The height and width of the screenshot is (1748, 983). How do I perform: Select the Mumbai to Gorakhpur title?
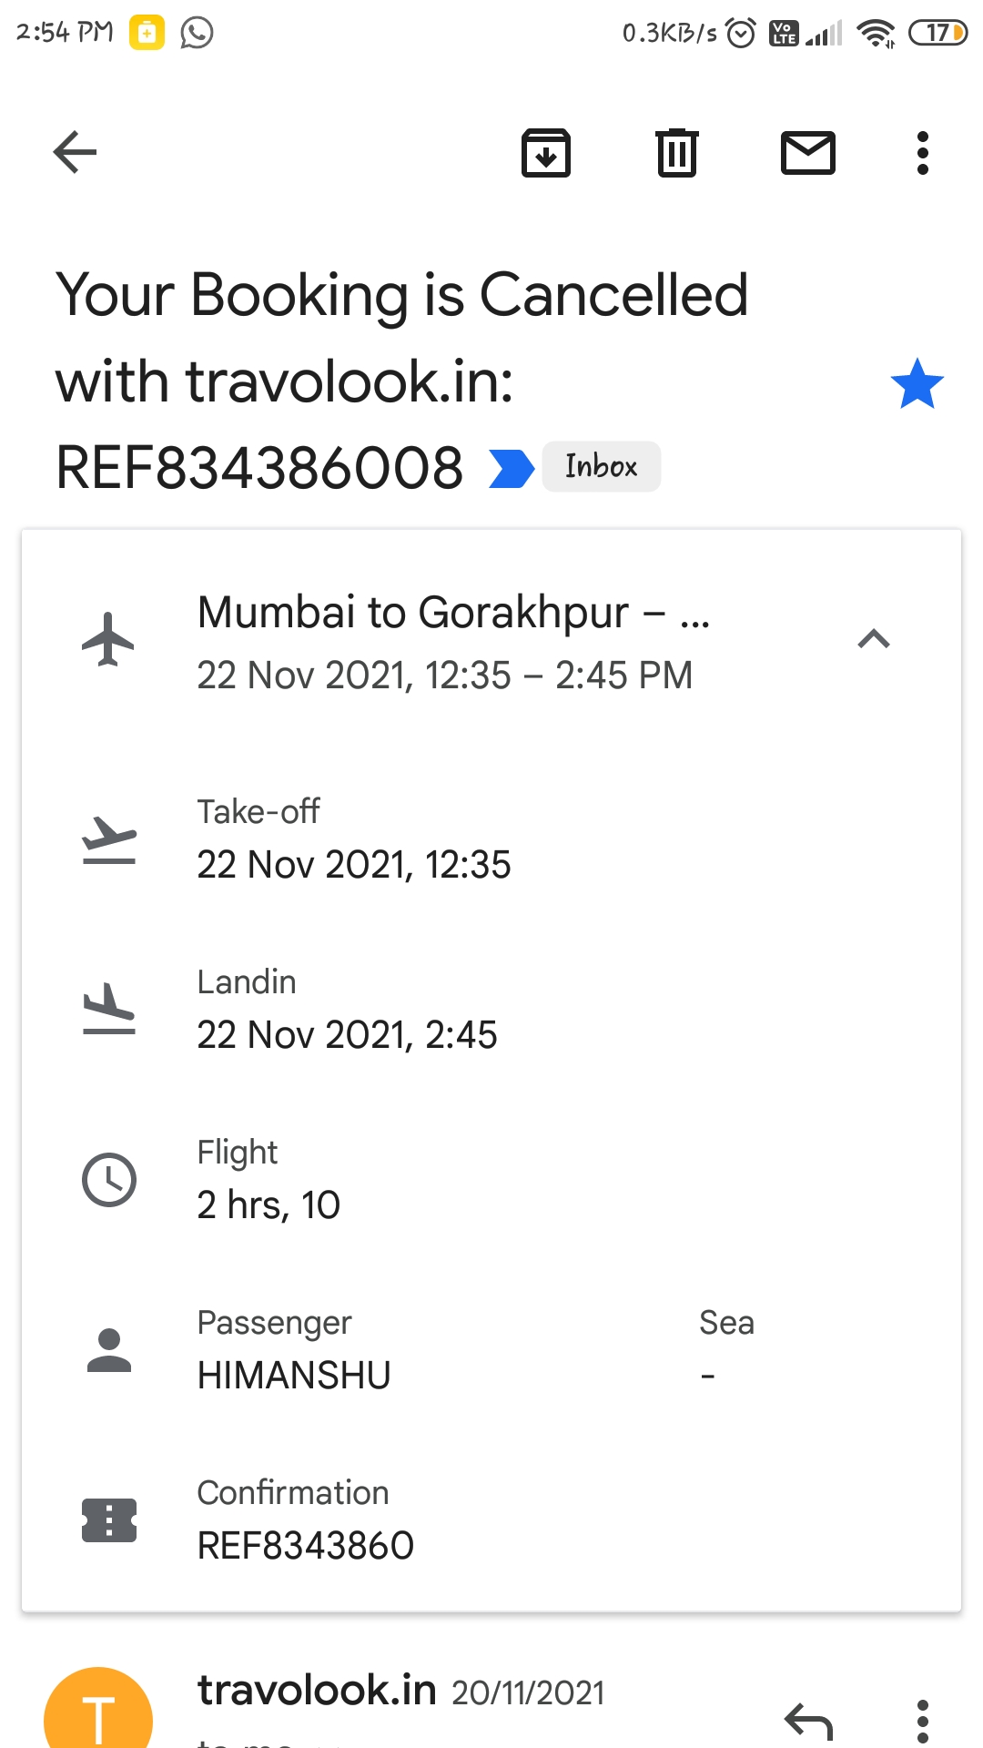[453, 613]
